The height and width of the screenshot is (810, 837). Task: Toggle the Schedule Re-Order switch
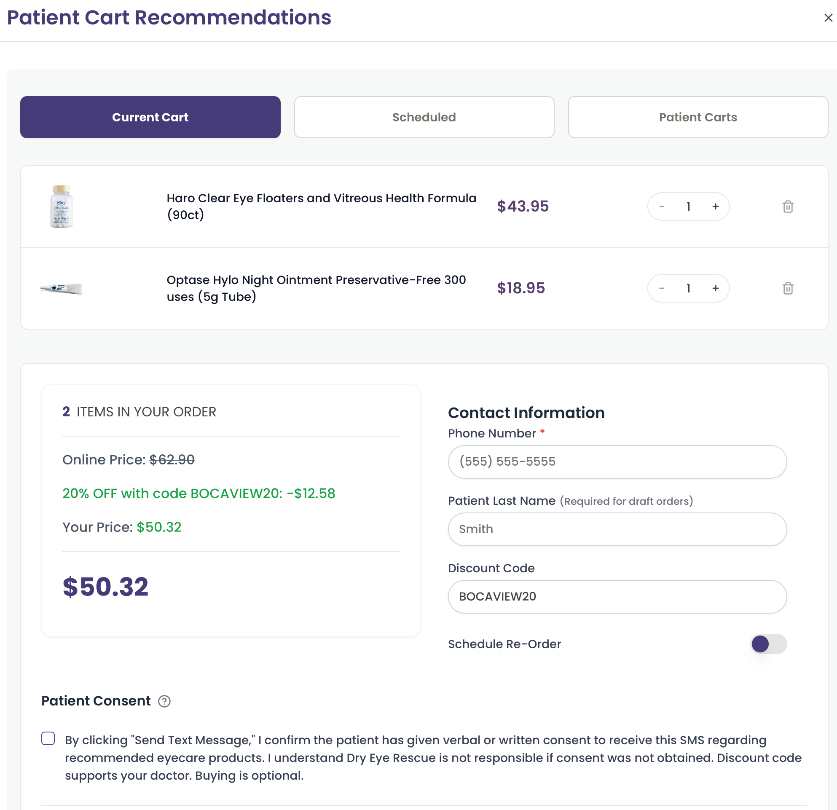tap(768, 644)
